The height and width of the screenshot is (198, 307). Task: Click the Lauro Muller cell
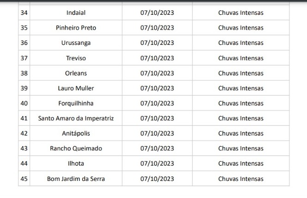76,88
